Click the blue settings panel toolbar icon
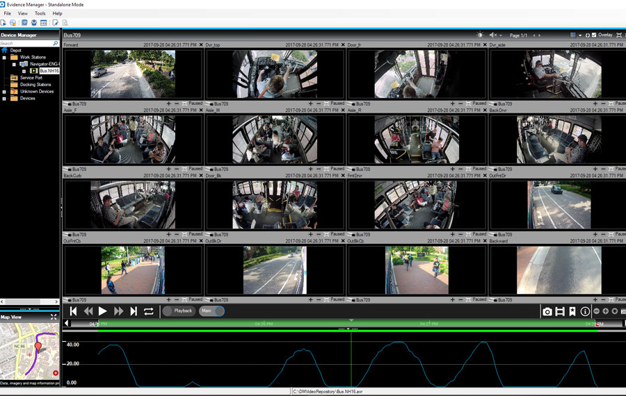 pyautogui.click(x=24, y=23)
